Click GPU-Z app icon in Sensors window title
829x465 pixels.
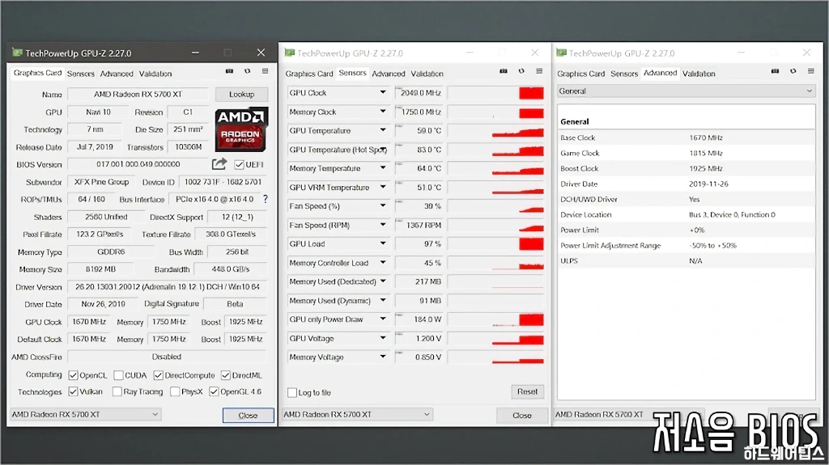coord(289,53)
